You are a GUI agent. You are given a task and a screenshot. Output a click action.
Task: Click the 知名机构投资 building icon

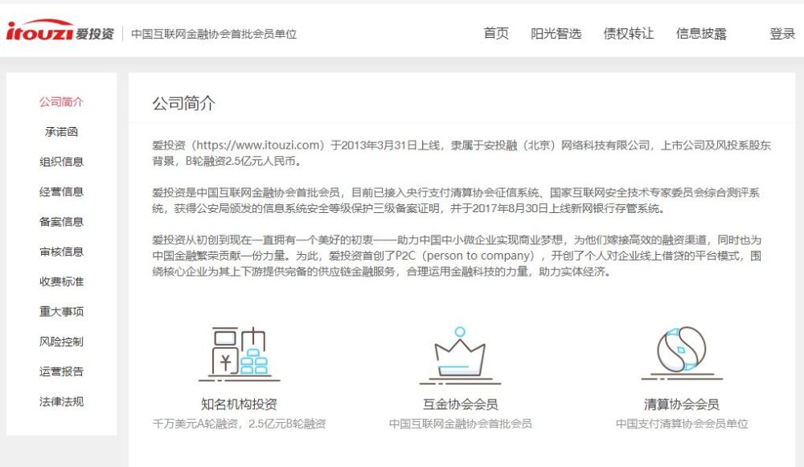[x=240, y=354]
